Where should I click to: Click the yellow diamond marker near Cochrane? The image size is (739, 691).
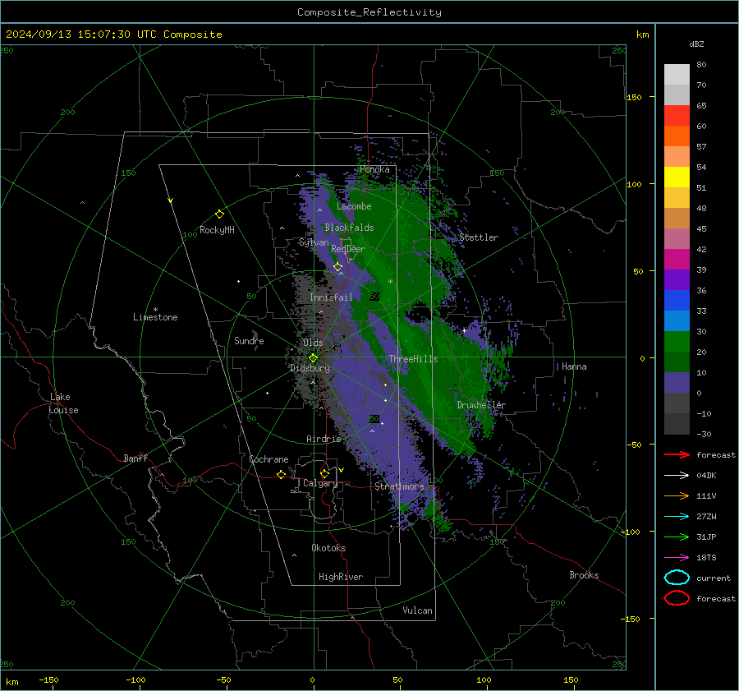pyautogui.click(x=281, y=474)
